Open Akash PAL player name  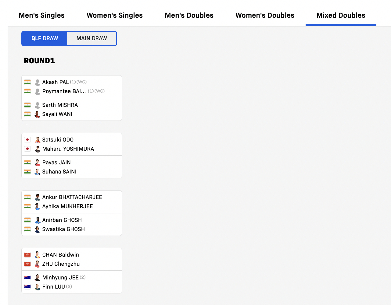[56, 82]
